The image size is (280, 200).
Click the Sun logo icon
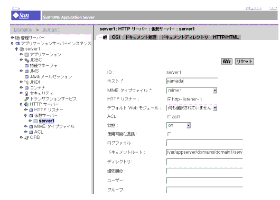26,15
